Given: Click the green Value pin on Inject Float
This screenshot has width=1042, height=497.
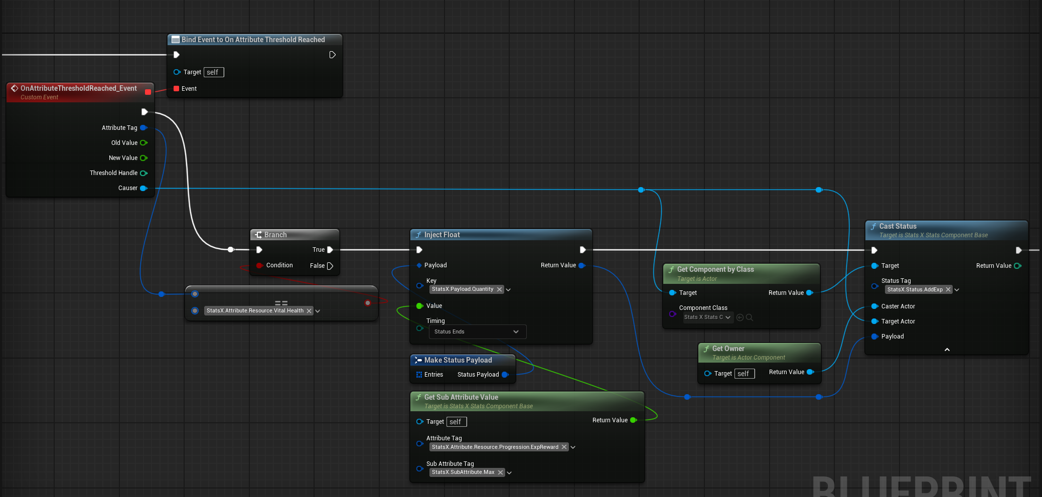Looking at the screenshot, I should point(420,306).
